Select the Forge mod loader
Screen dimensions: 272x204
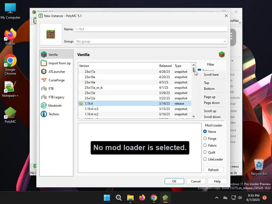(210, 138)
